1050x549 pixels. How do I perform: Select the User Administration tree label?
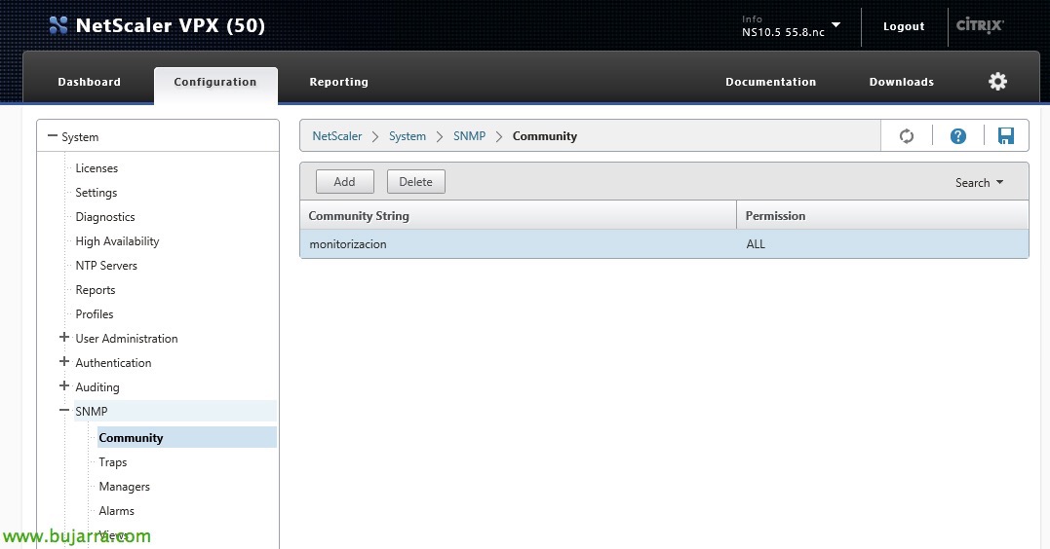pos(127,339)
